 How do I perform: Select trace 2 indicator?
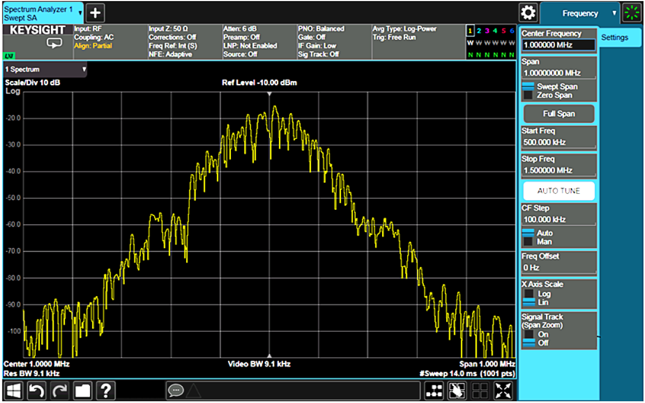click(479, 31)
